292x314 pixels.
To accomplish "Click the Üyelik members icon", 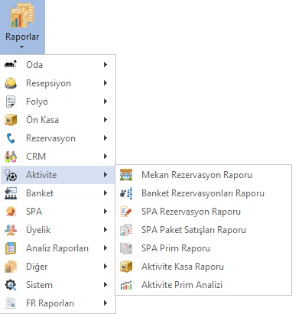I will coord(11,230).
